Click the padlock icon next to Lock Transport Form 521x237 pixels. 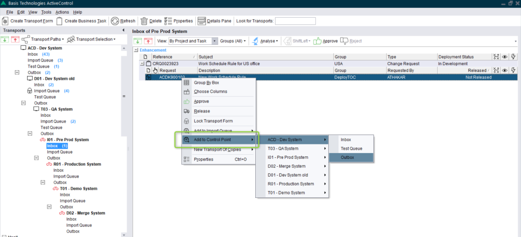point(187,121)
